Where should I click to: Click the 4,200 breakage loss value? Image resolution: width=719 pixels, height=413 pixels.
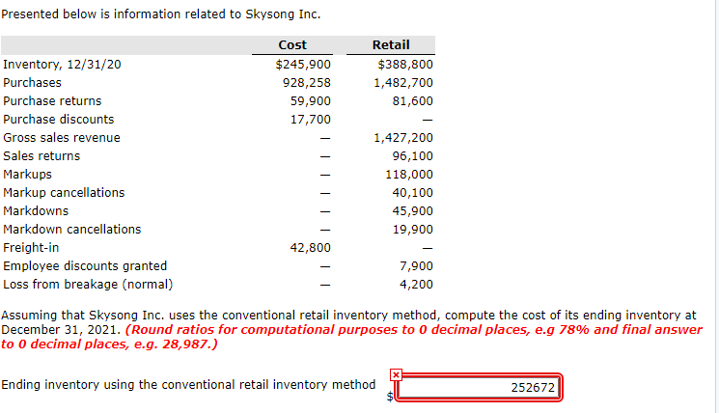tap(416, 285)
